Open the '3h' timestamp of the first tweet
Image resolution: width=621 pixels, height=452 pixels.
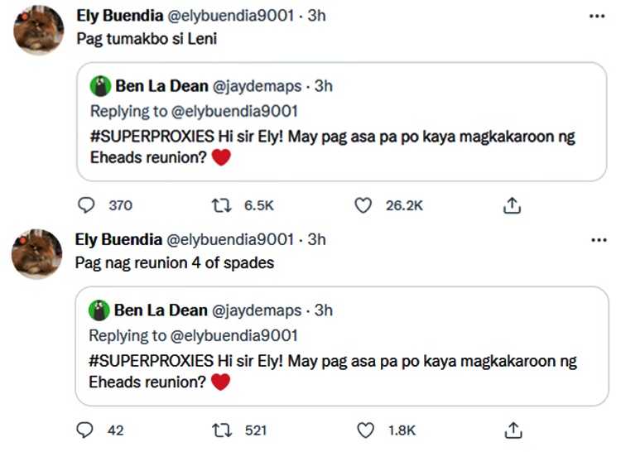pyautogui.click(x=316, y=16)
